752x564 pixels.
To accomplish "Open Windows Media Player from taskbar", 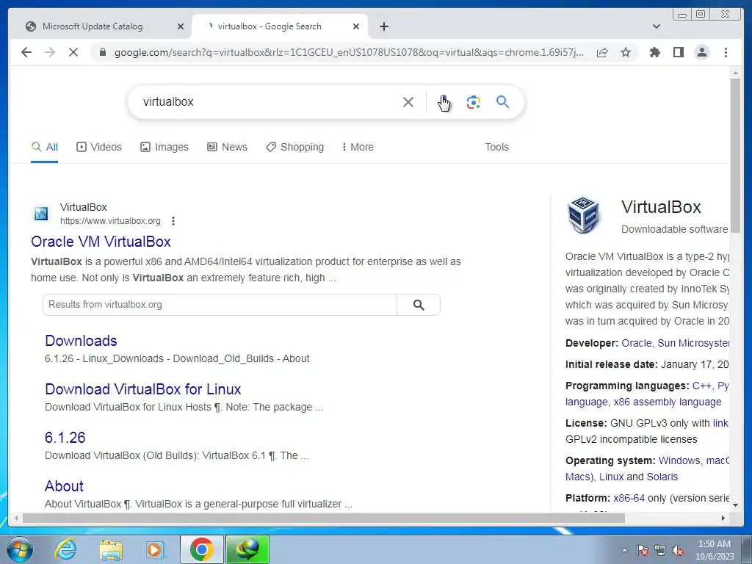I will click(x=156, y=549).
